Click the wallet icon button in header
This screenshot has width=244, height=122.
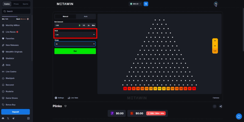pos(146,4)
